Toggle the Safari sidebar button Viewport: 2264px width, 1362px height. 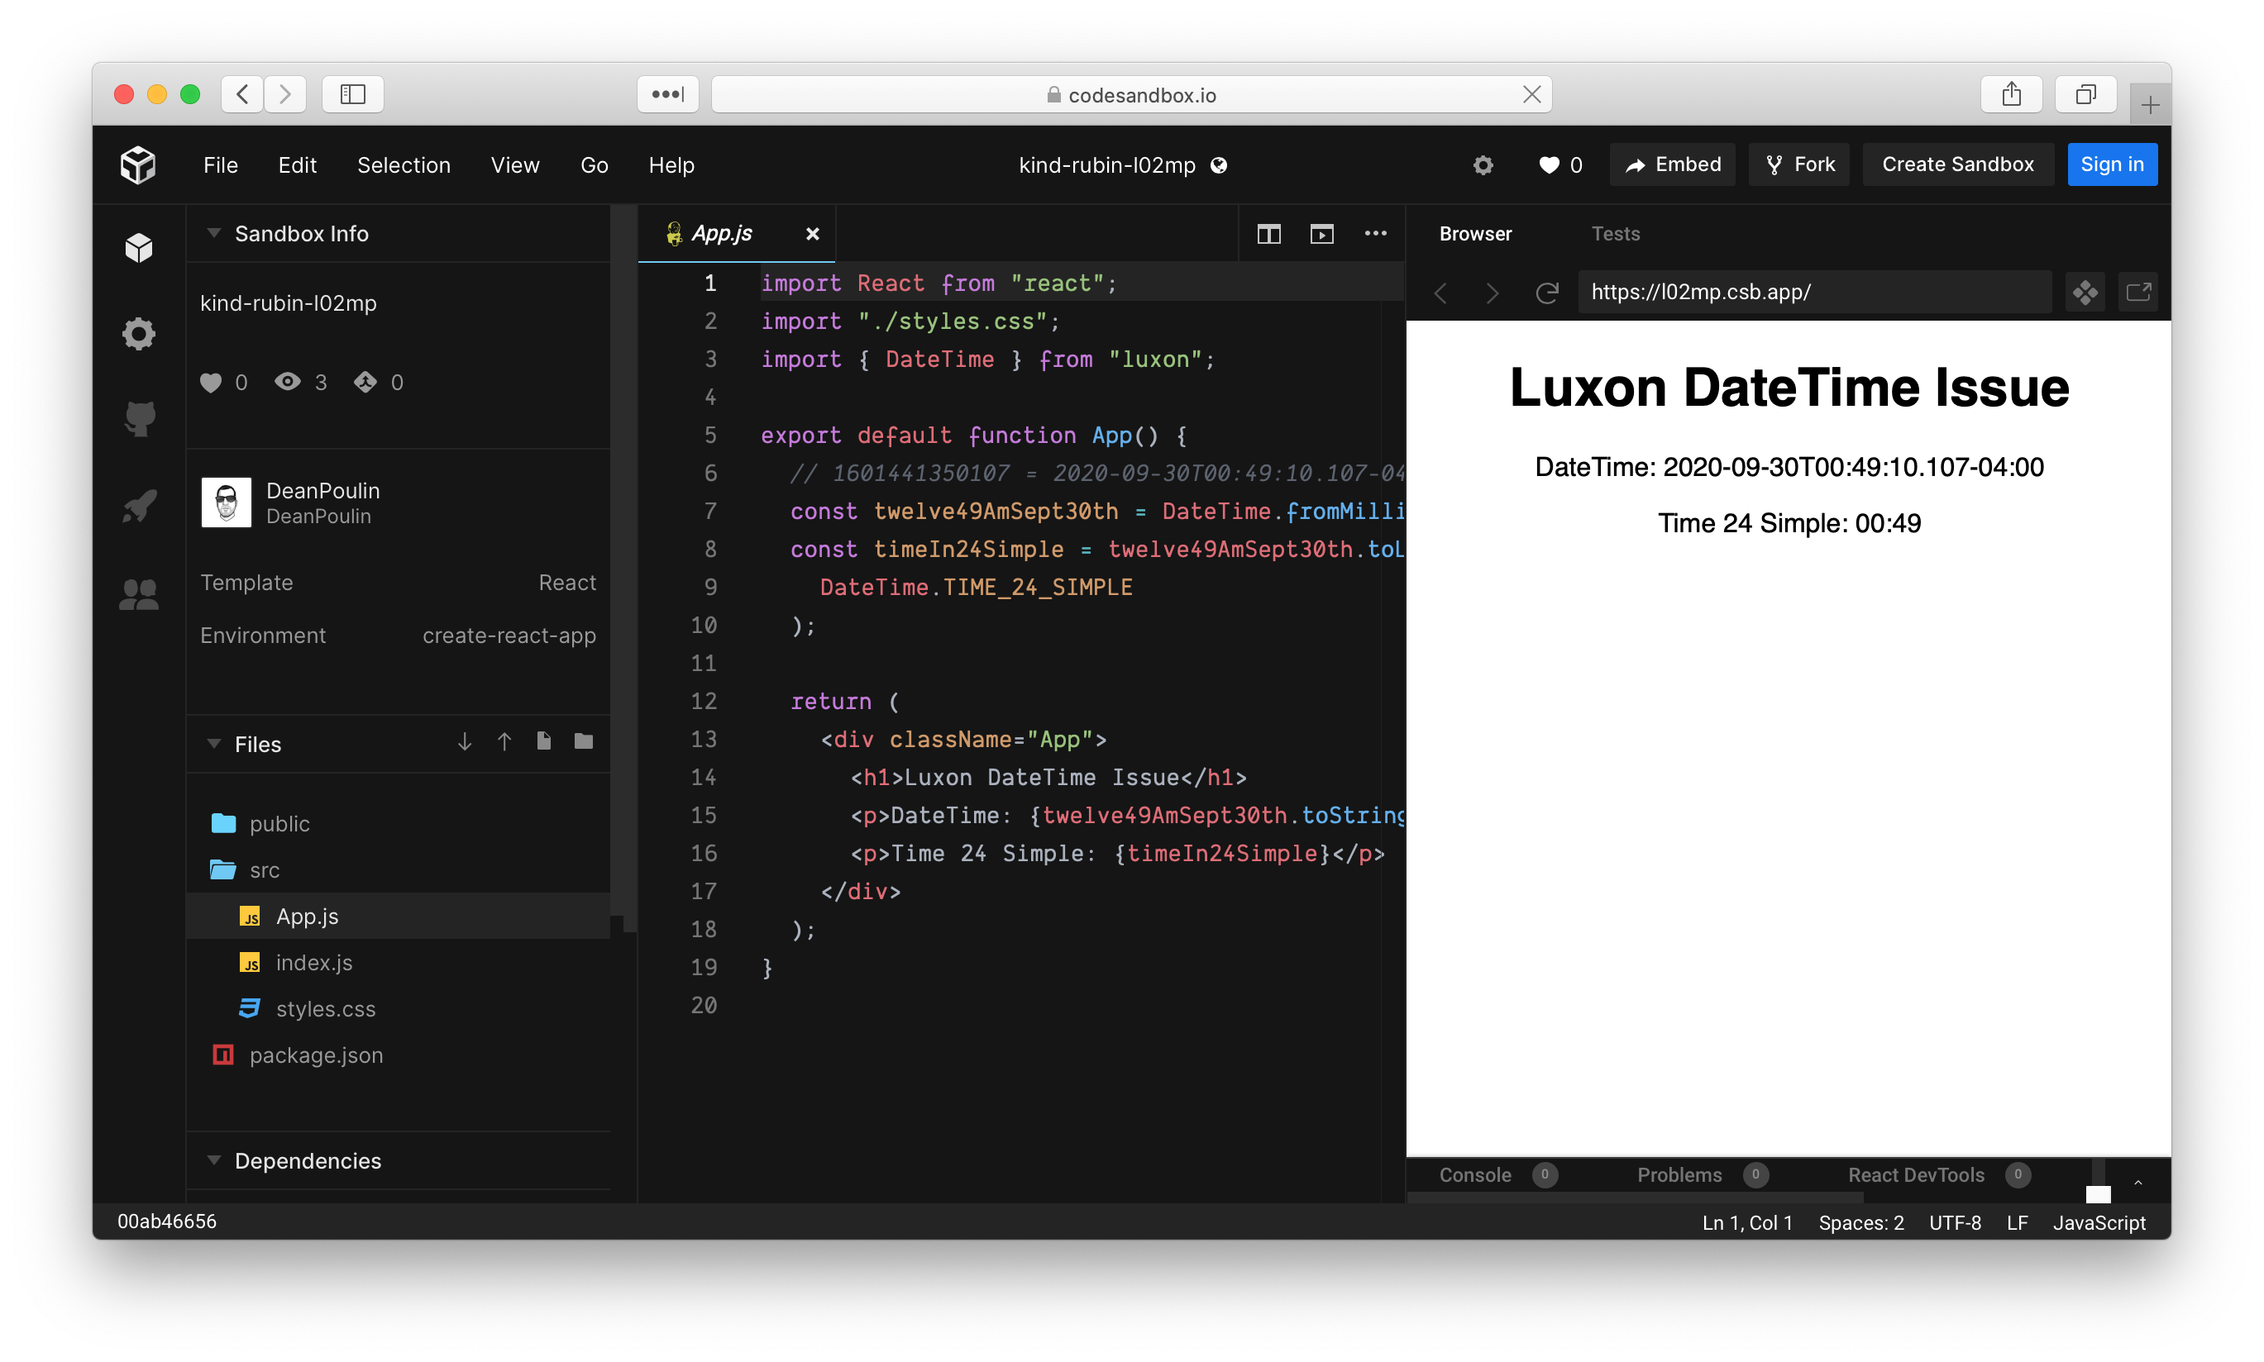352,94
